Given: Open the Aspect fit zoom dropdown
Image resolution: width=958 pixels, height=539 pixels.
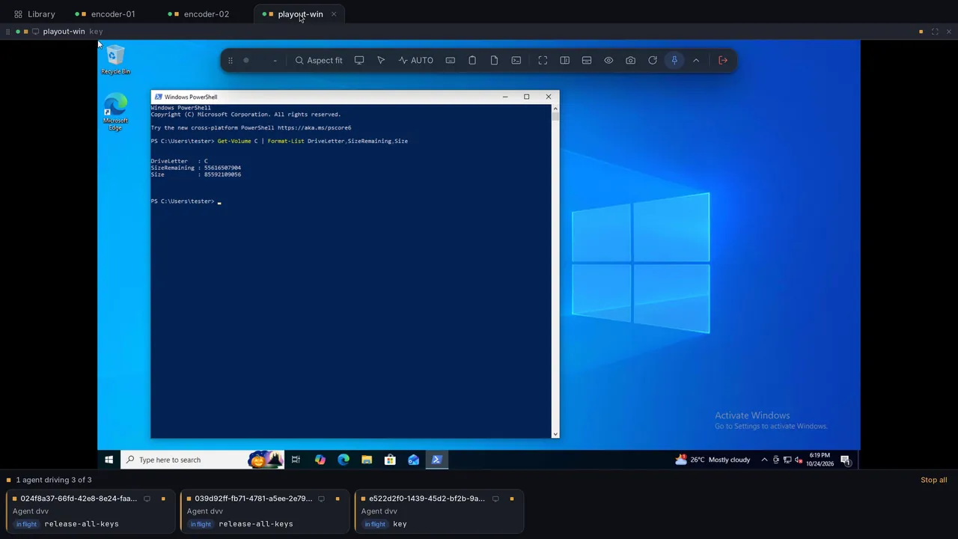Looking at the screenshot, I should pos(319,61).
